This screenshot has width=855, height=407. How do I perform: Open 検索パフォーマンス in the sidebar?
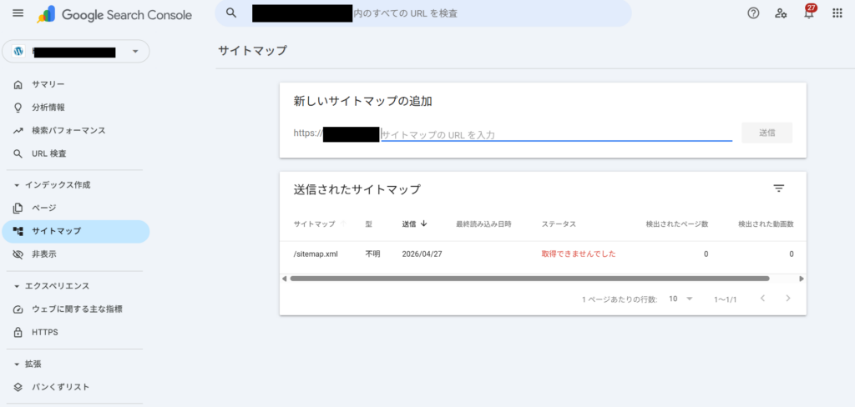[68, 131]
